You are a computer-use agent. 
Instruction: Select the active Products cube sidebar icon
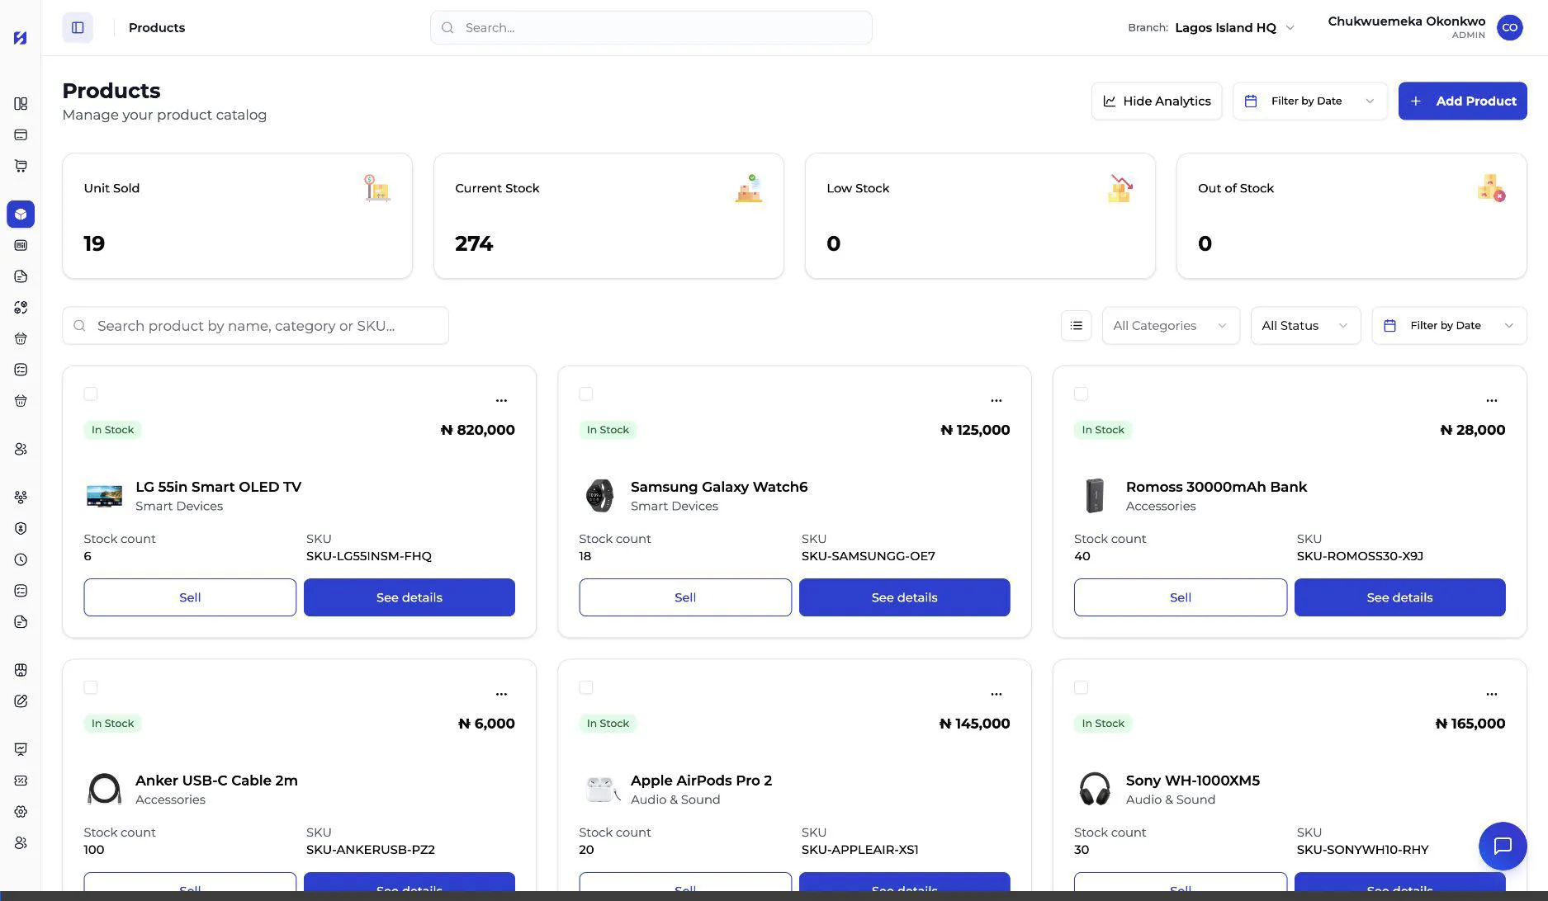click(21, 215)
